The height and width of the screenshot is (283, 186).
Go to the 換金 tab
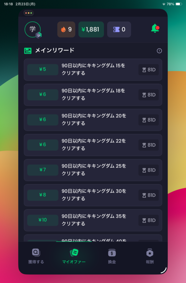(112, 256)
